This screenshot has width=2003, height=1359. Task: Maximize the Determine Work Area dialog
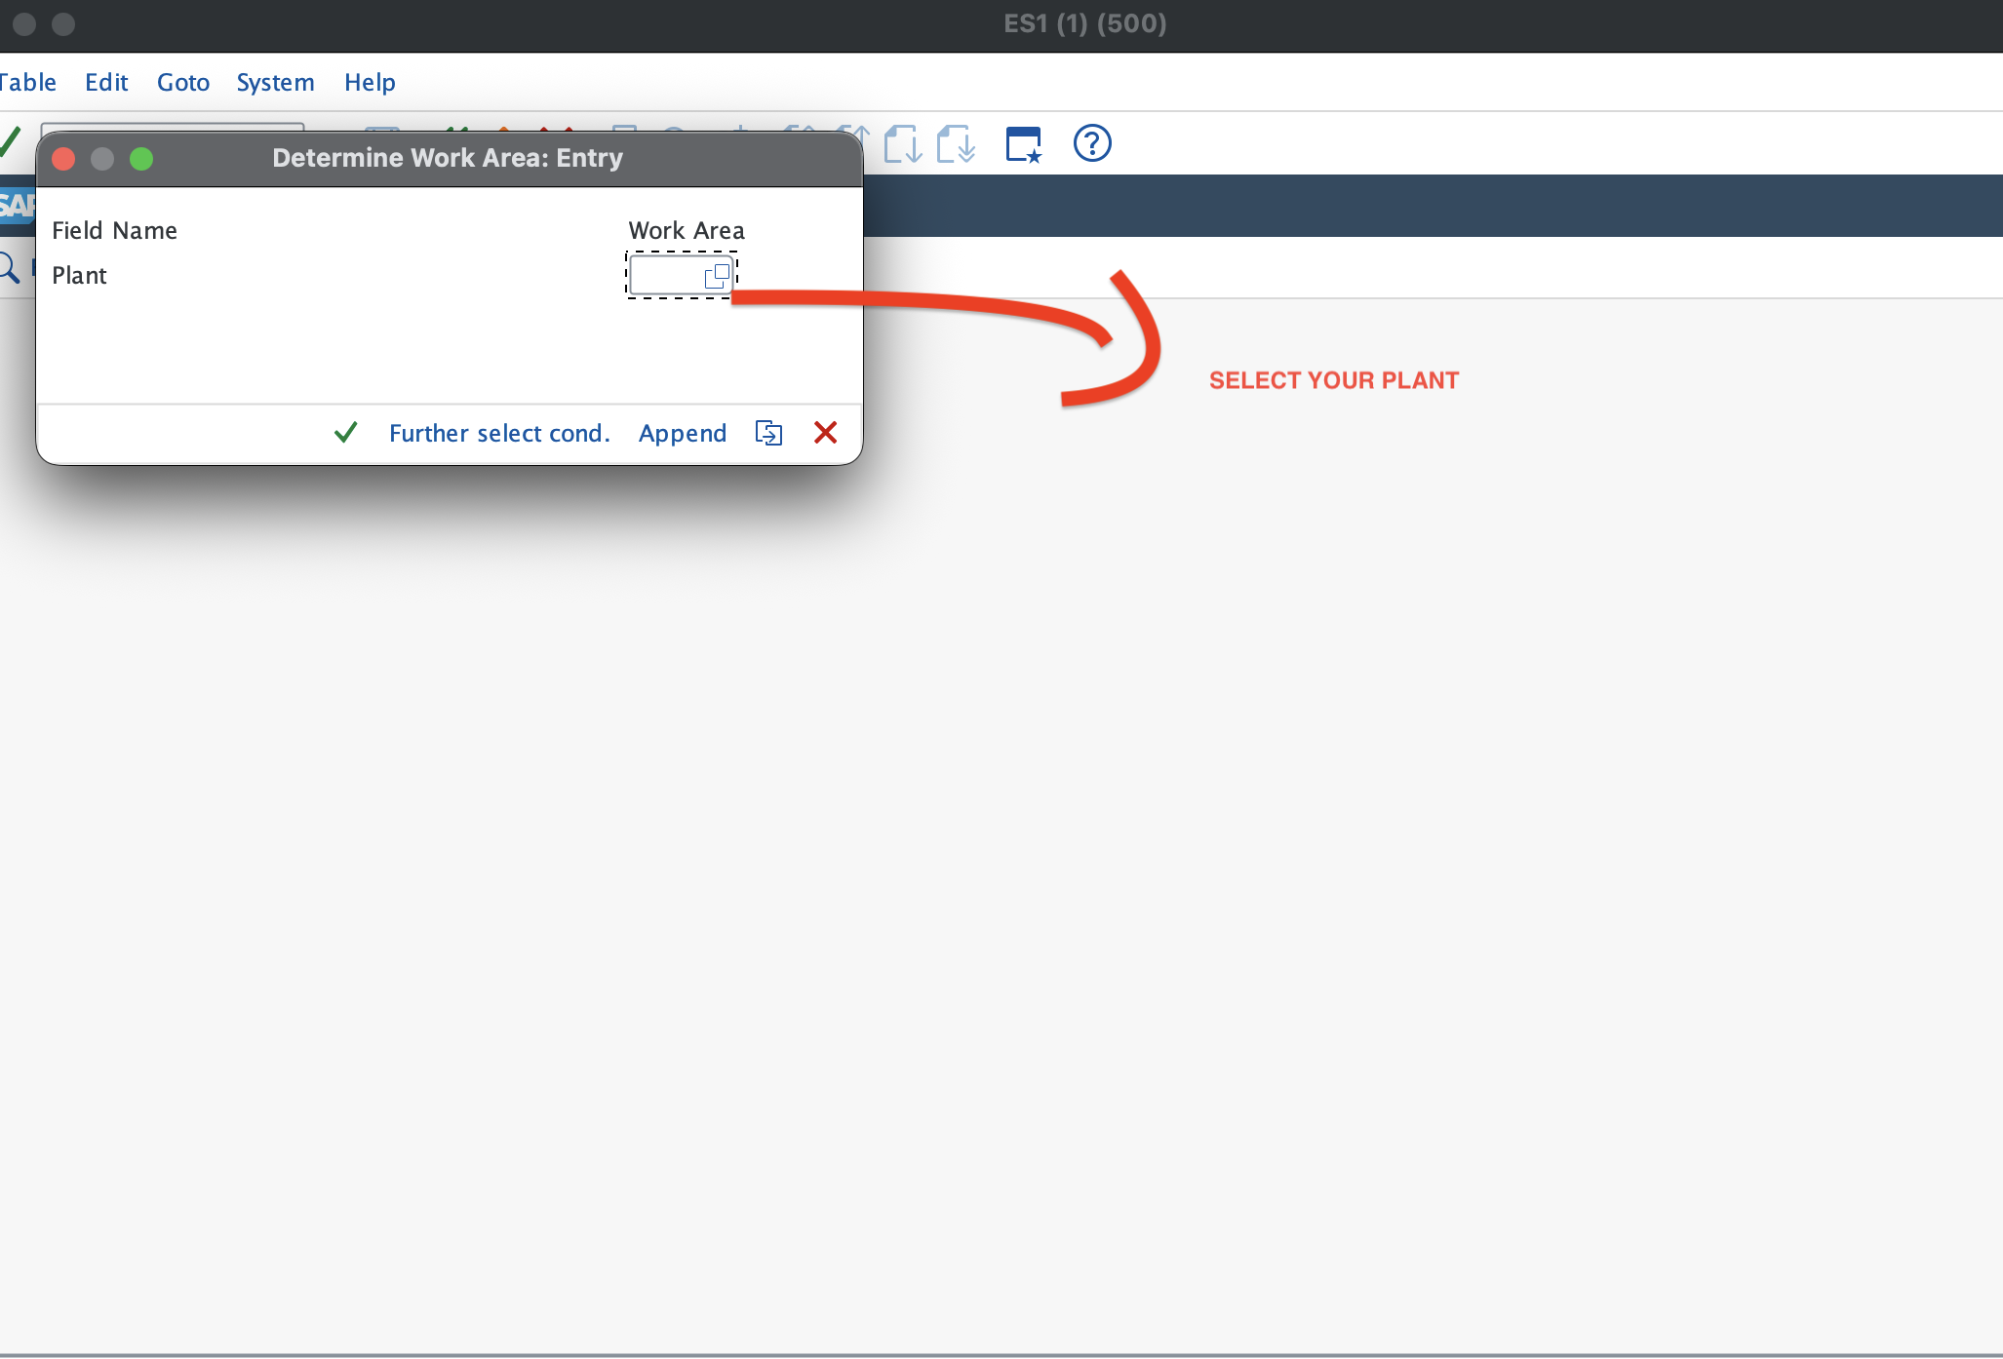[x=141, y=159]
